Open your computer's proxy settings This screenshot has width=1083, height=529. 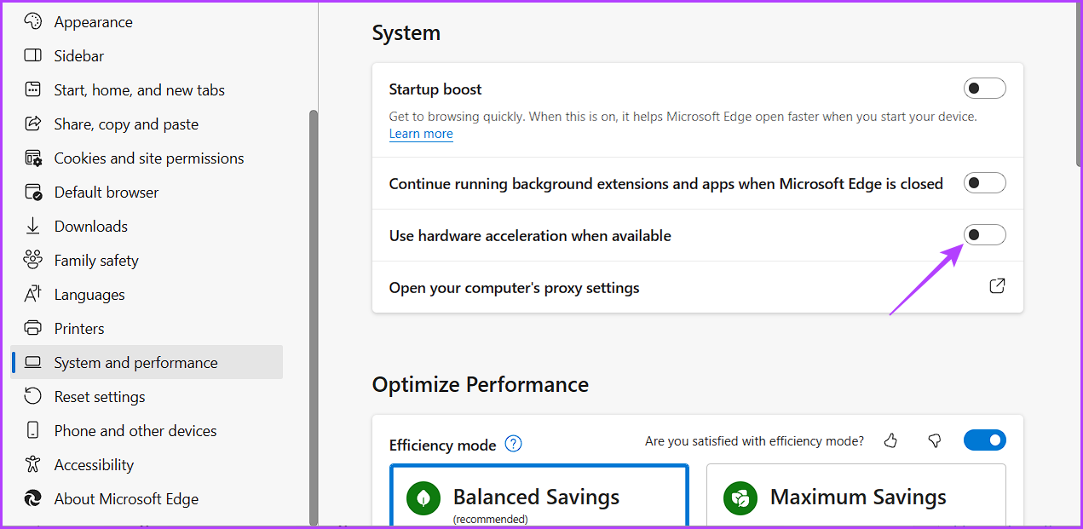pyautogui.click(x=698, y=287)
